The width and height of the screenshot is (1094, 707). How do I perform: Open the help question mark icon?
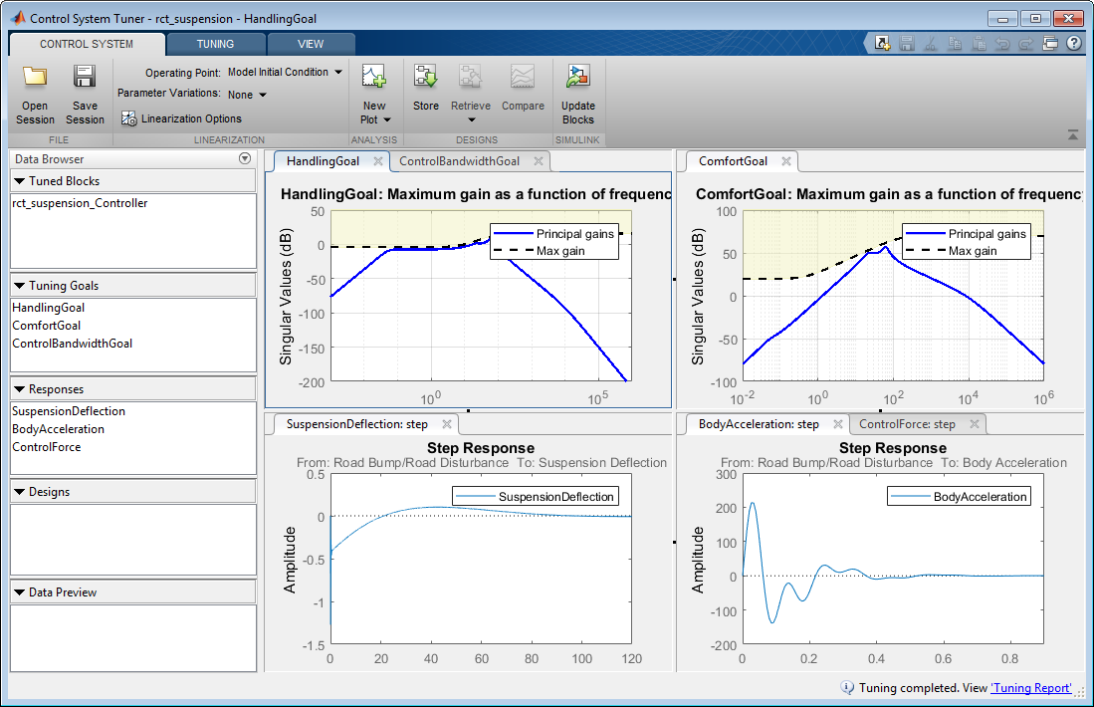[x=1074, y=43]
